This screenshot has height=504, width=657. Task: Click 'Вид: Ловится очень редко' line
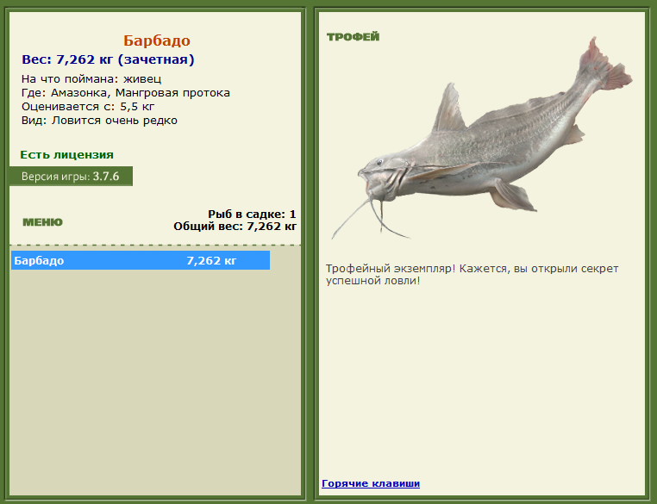click(99, 120)
